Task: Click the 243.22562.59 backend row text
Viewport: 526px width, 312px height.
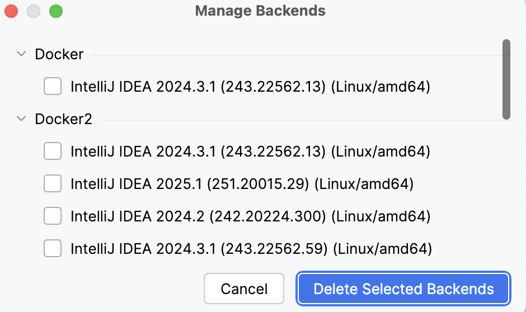Action: [x=250, y=248]
